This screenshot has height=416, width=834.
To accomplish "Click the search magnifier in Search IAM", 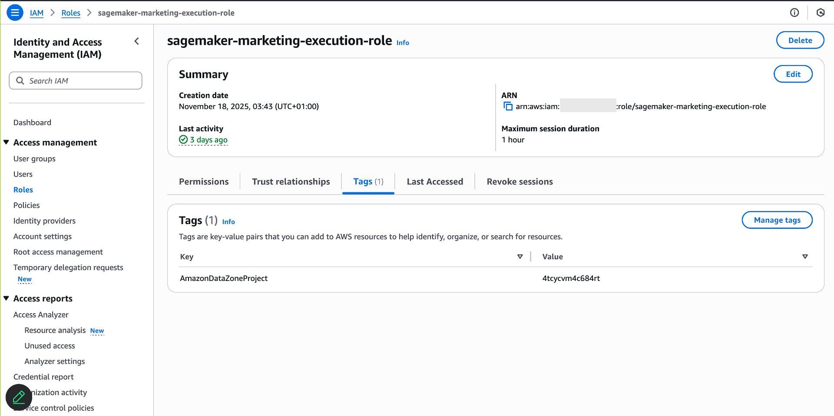I will (x=20, y=80).
